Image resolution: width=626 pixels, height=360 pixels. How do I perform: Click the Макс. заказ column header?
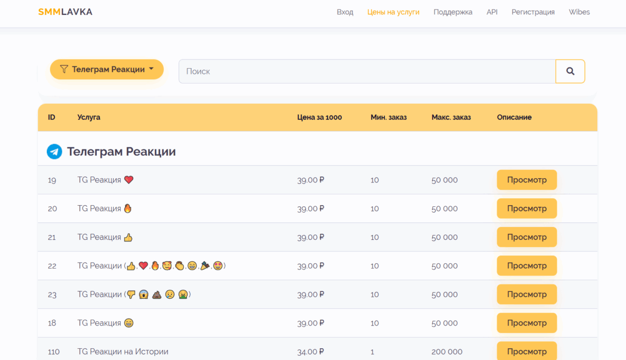(451, 117)
